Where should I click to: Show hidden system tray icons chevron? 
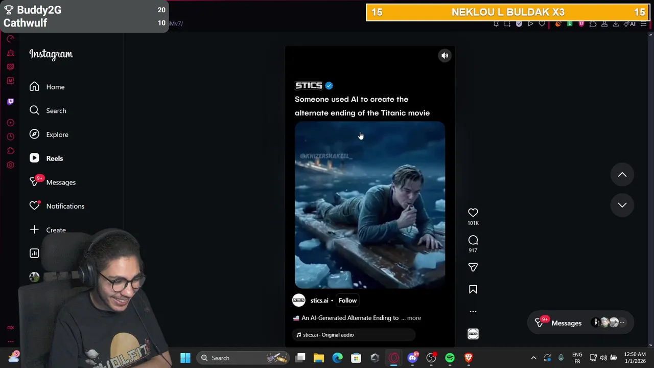click(x=533, y=358)
